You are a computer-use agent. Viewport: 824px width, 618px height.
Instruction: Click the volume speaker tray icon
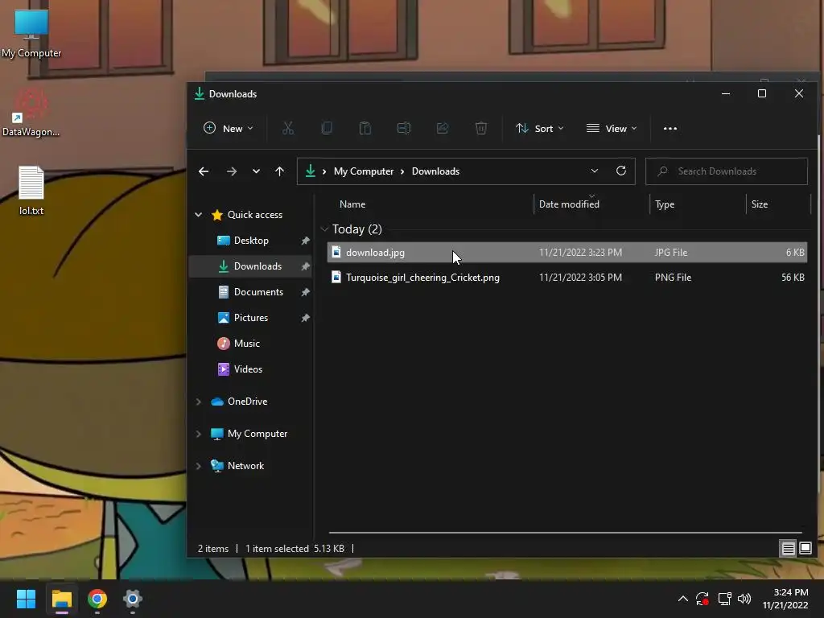(744, 599)
